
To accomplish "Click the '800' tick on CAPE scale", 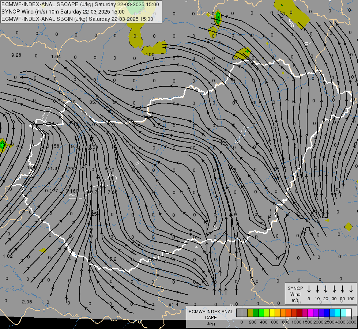I will point(286,322).
